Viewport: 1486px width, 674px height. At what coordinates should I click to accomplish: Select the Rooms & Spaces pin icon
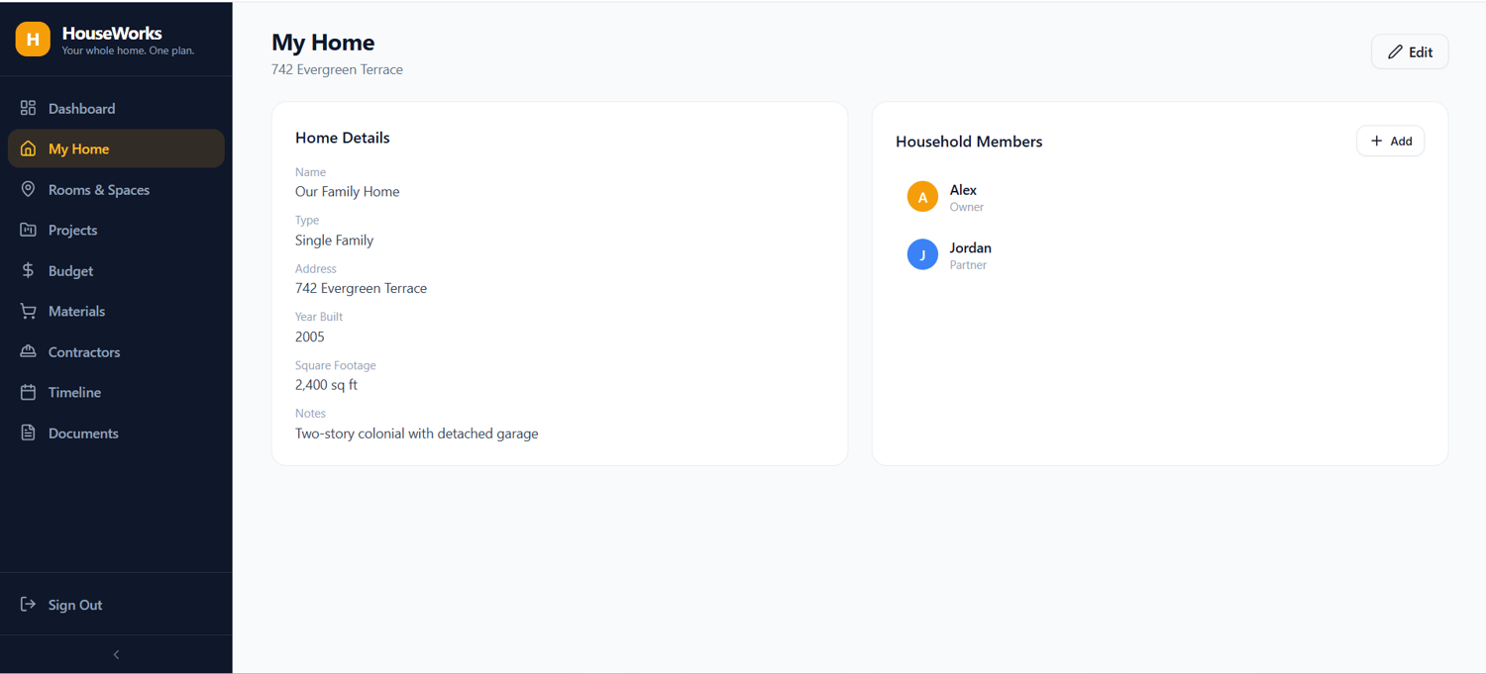point(28,189)
